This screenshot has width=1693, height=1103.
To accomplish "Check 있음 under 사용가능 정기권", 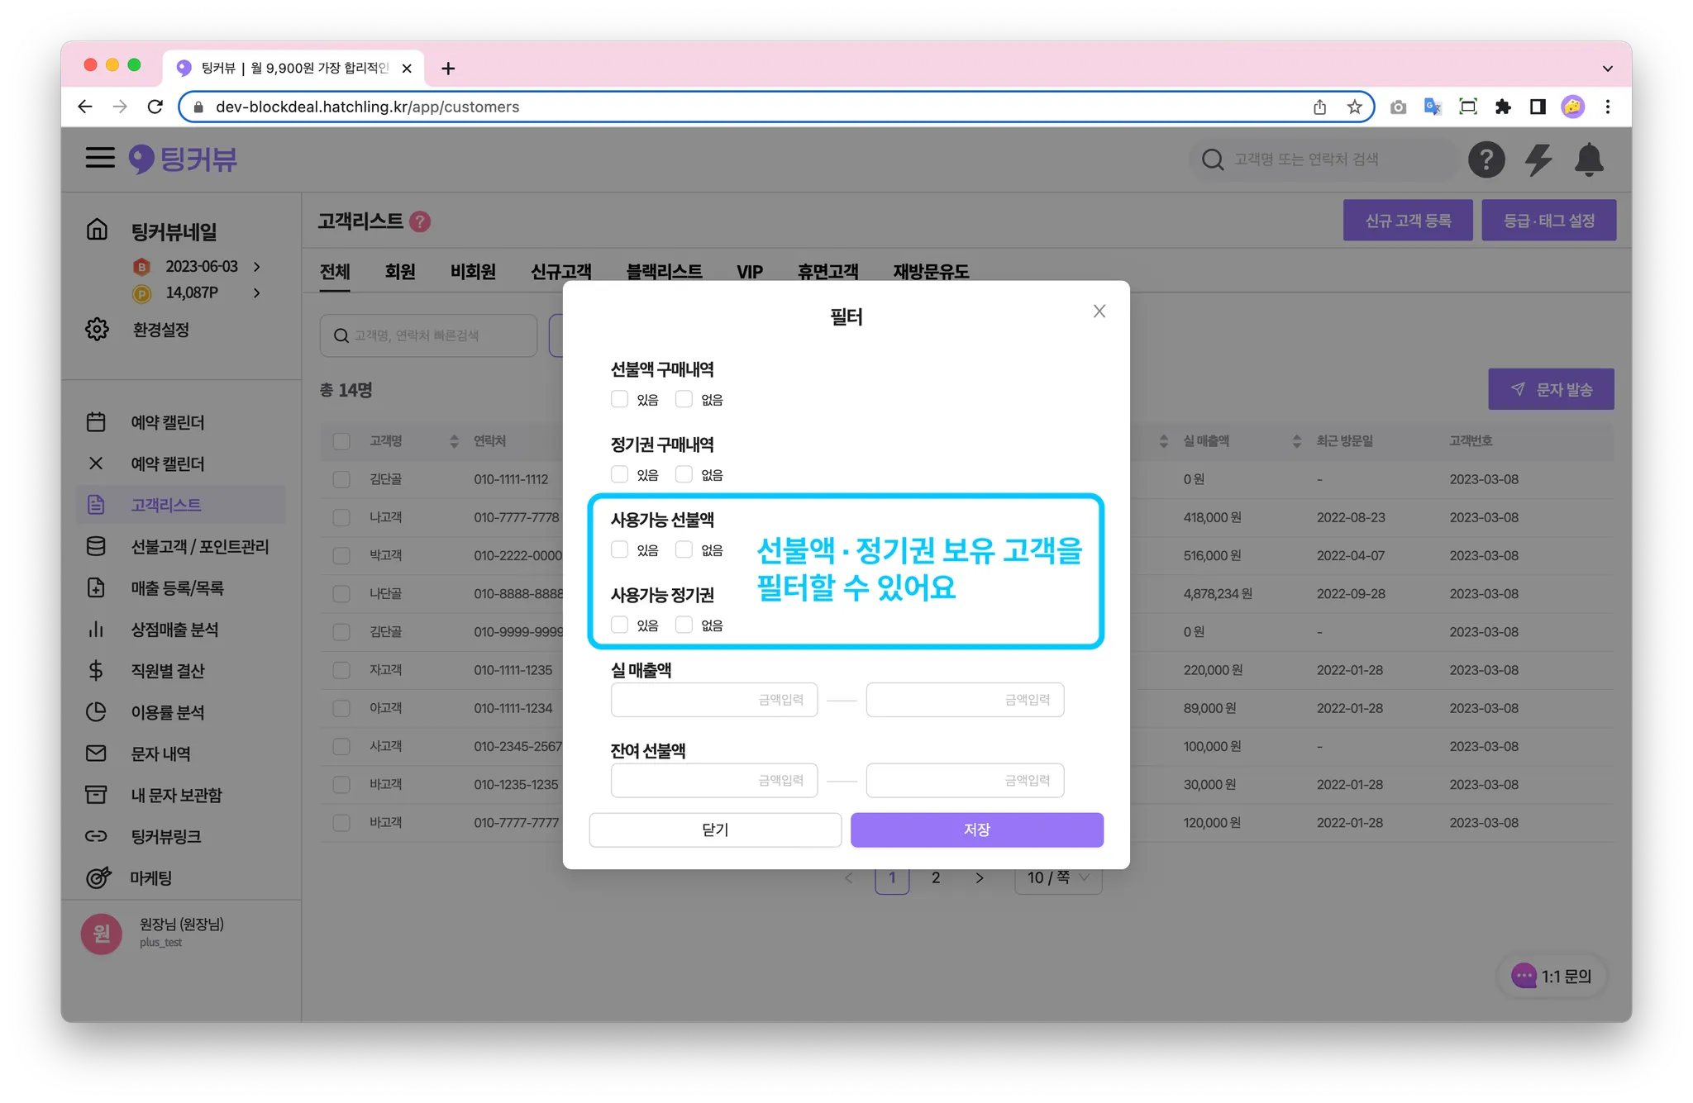I will pos(619,625).
